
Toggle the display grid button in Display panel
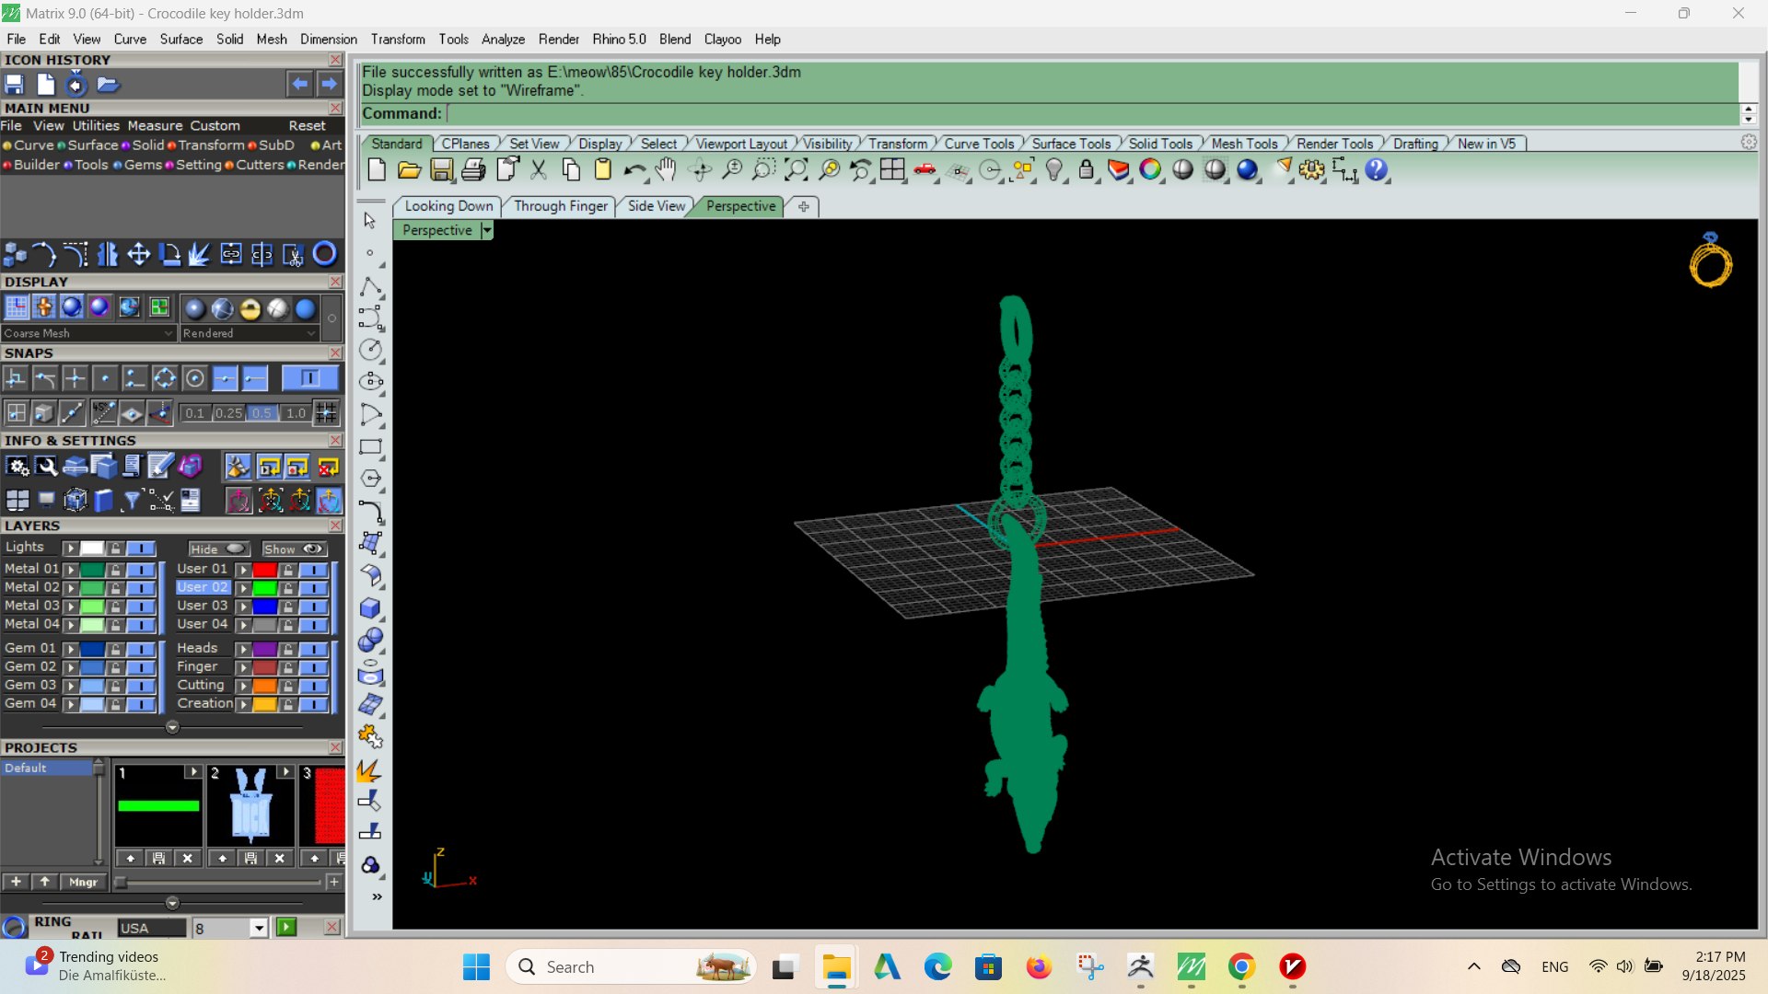(x=17, y=307)
